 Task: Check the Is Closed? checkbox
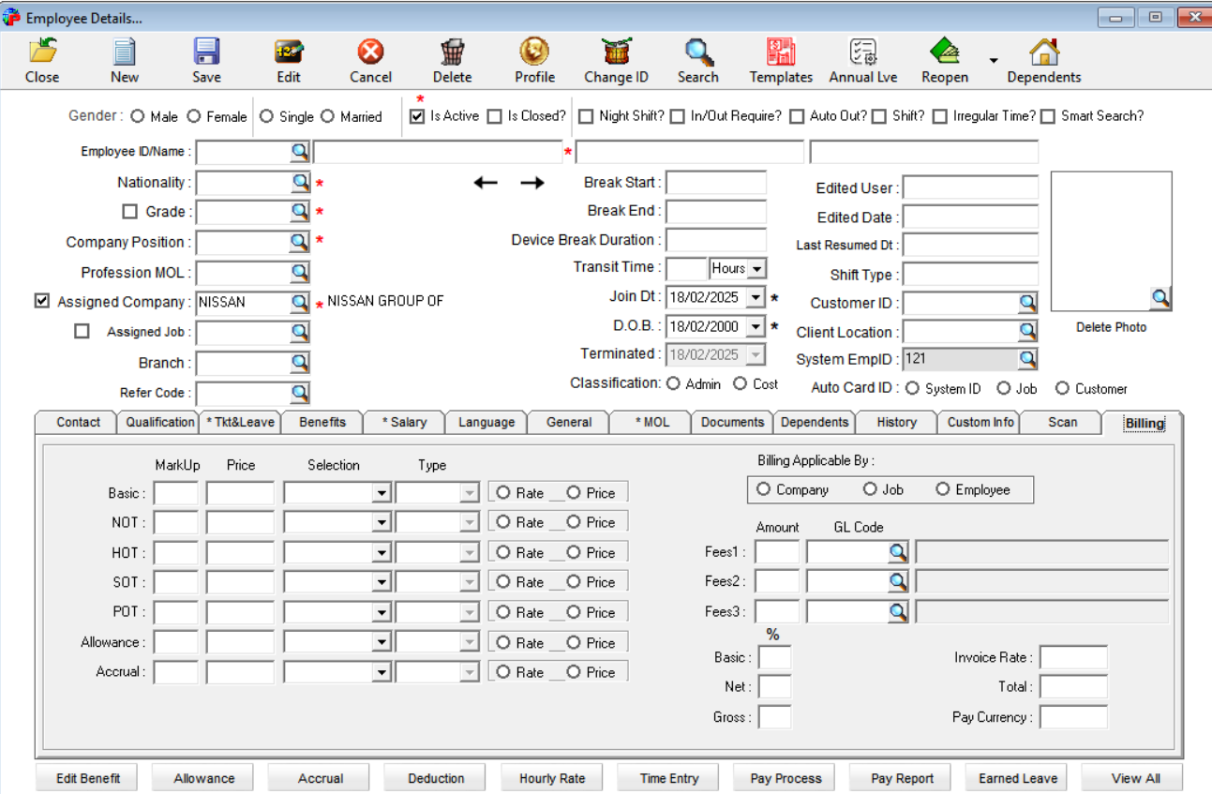(x=494, y=116)
